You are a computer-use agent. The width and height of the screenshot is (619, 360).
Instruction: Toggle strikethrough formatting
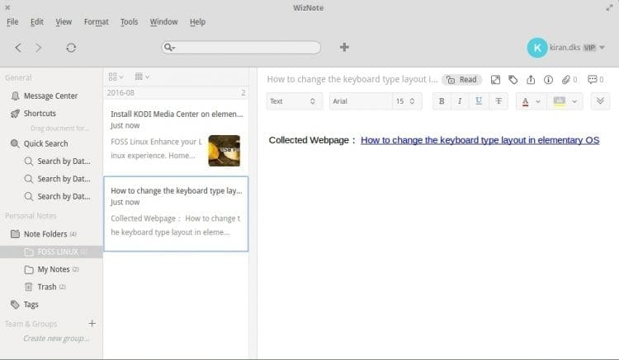tap(499, 101)
